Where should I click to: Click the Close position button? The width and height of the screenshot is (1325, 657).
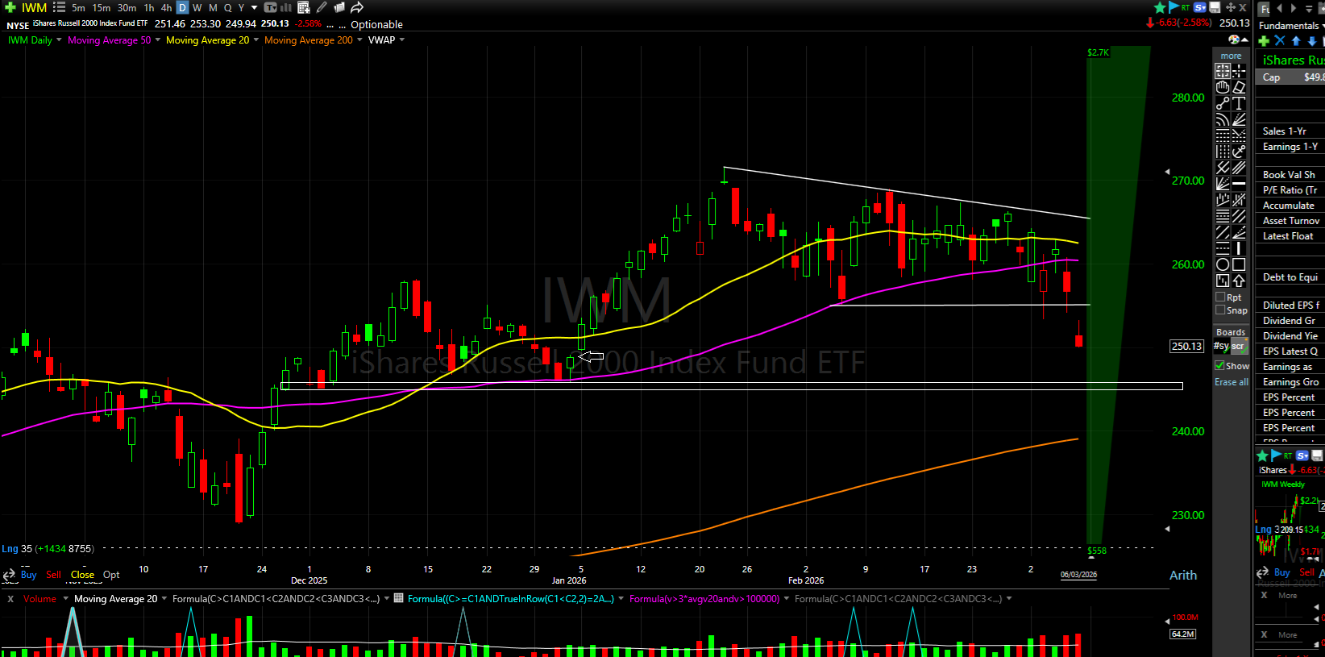[x=82, y=575]
